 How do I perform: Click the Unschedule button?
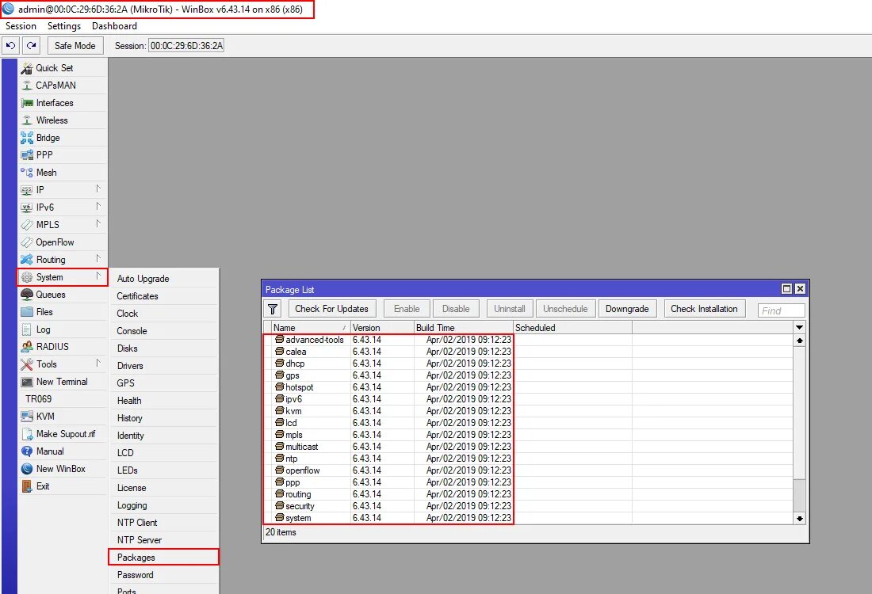tap(565, 309)
